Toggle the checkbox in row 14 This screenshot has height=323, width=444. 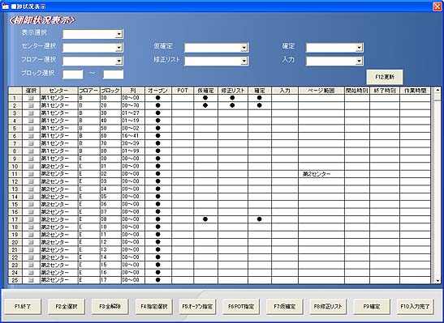(31, 197)
